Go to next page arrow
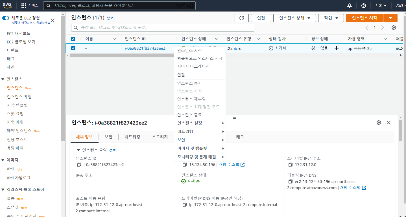This screenshot has height=217, width=406. tap(383, 28)
